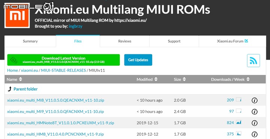Select the 2.0 GB size cell
270x139 pixels.
180,100
